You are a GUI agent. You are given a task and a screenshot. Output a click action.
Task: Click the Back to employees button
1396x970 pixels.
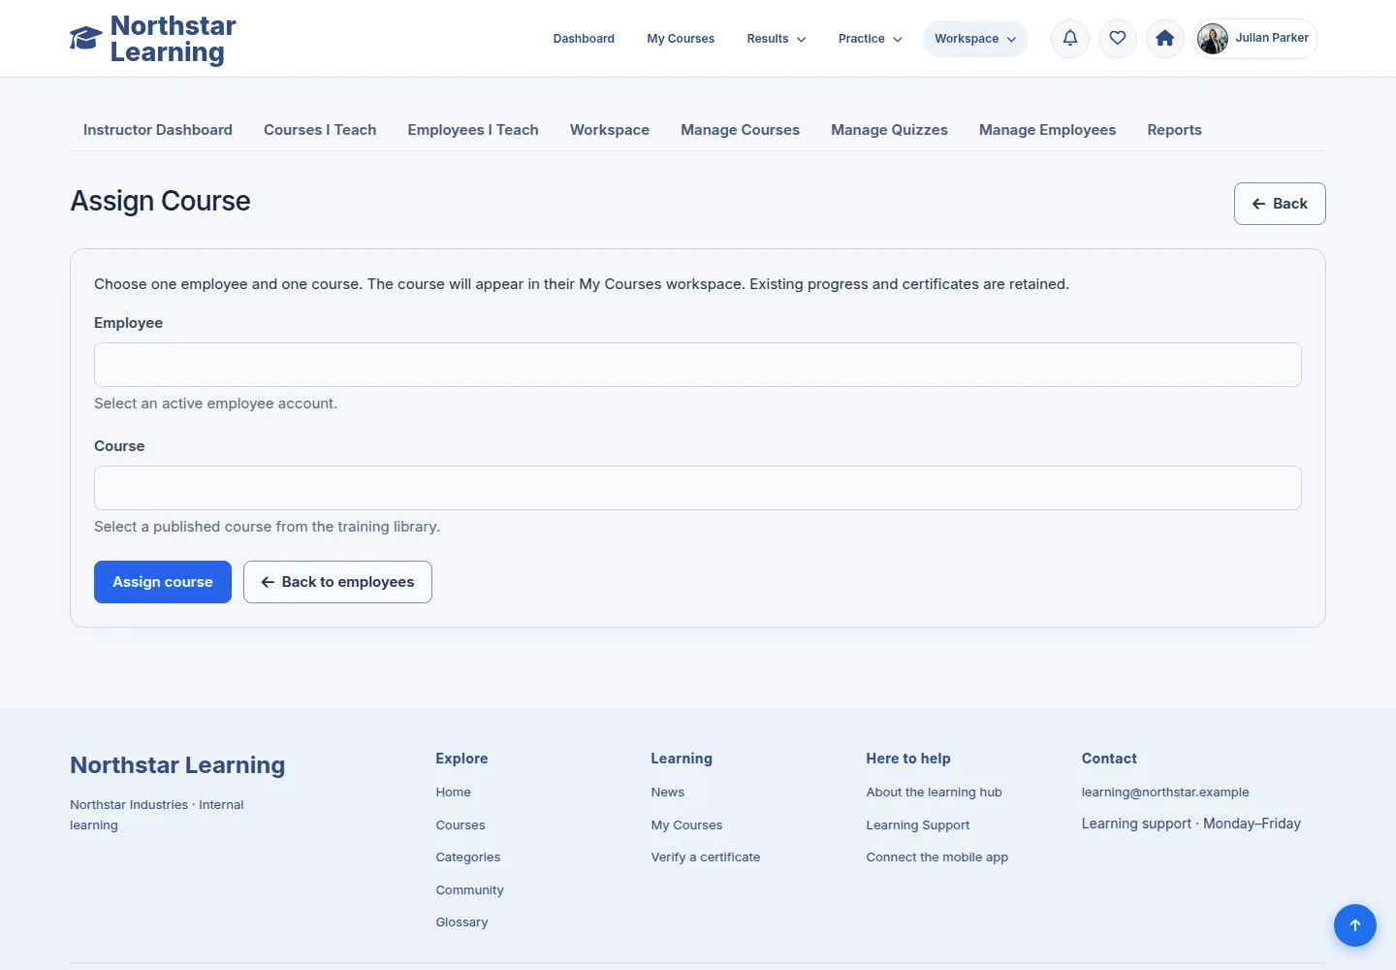(337, 582)
